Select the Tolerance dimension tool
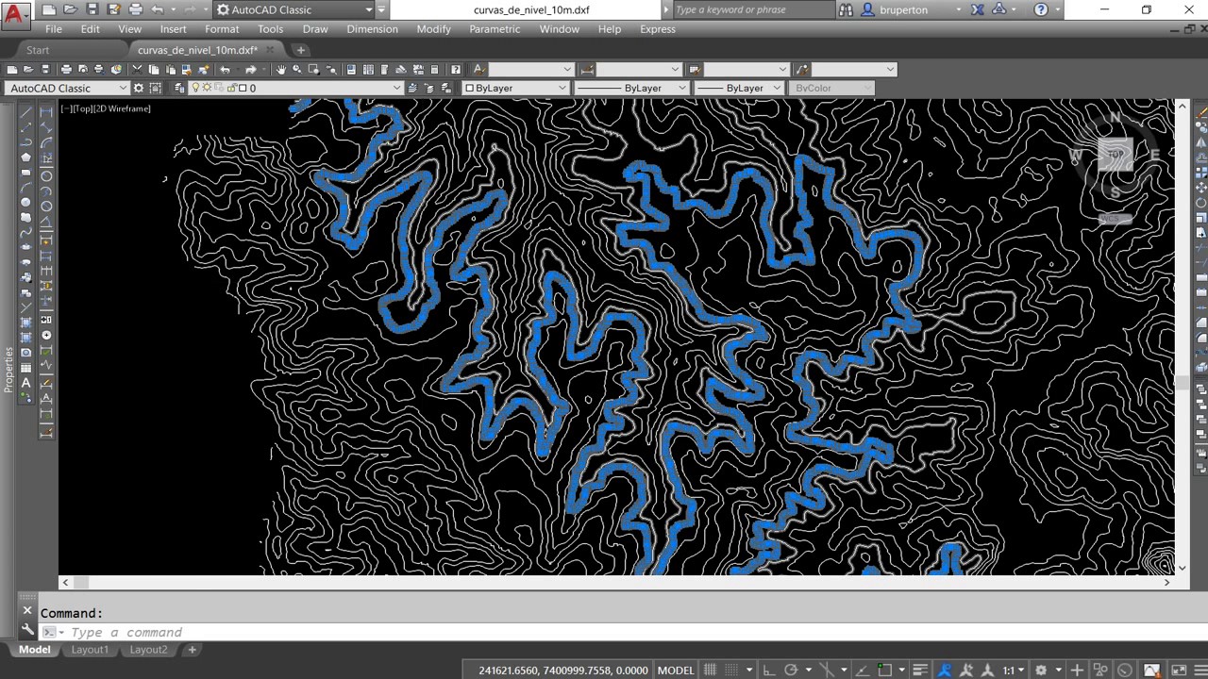Viewport: 1208px width, 679px height. (x=46, y=320)
